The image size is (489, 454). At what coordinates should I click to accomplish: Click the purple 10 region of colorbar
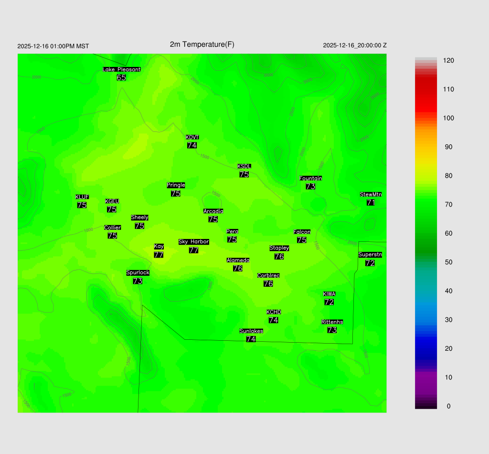click(x=425, y=377)
